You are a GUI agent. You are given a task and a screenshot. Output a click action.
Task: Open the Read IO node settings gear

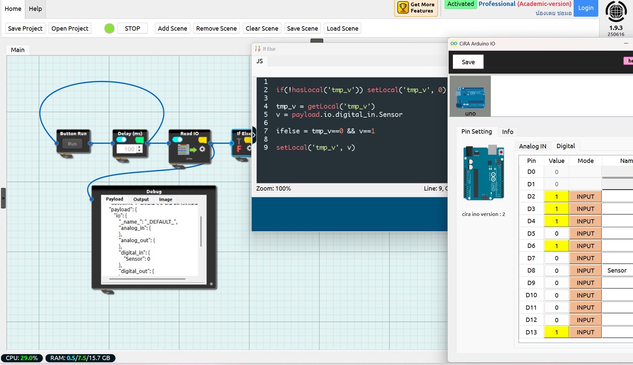click(202, 149)
